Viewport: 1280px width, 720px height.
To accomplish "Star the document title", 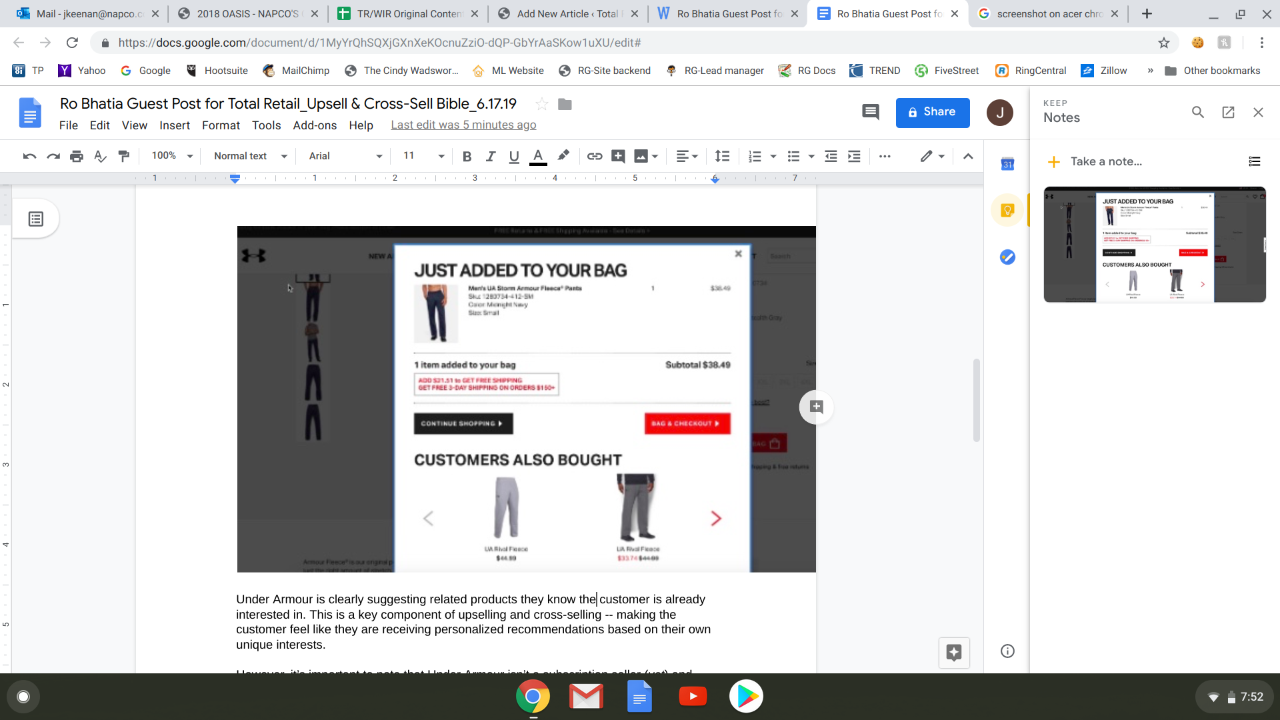I will 542,104.
